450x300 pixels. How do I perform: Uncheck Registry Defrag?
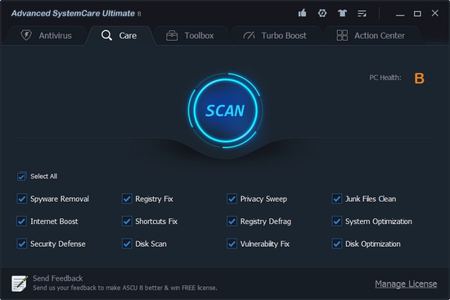232,221
